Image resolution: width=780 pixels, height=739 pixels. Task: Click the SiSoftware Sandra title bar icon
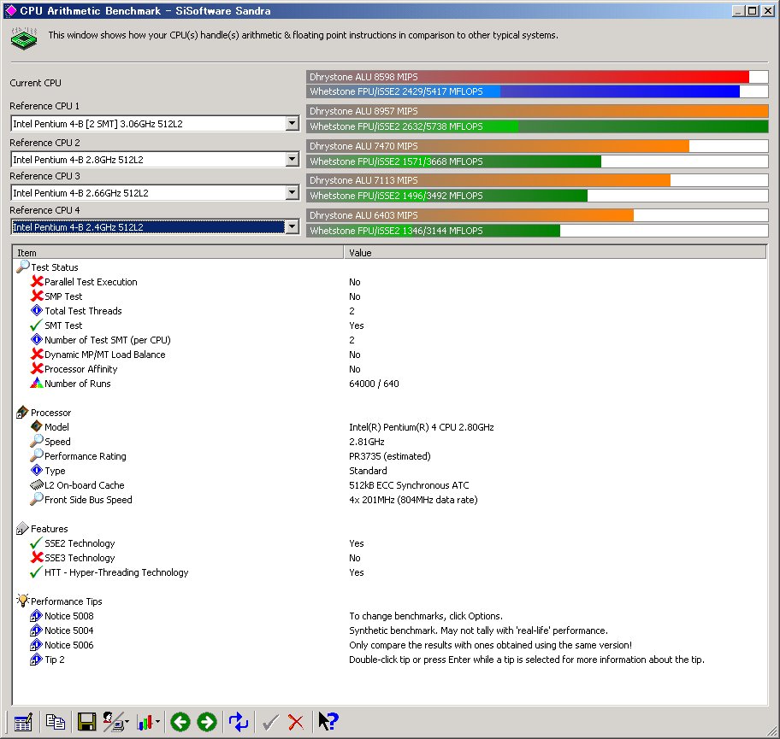[x=10, y=10]
